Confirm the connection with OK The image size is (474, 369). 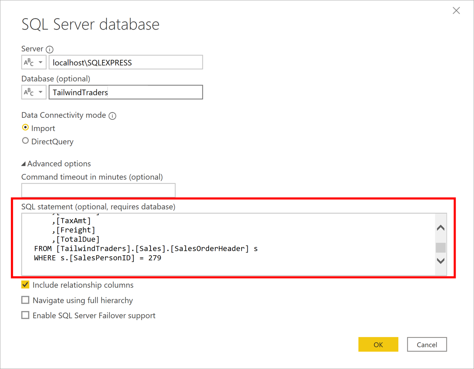(x=378, y=344)
